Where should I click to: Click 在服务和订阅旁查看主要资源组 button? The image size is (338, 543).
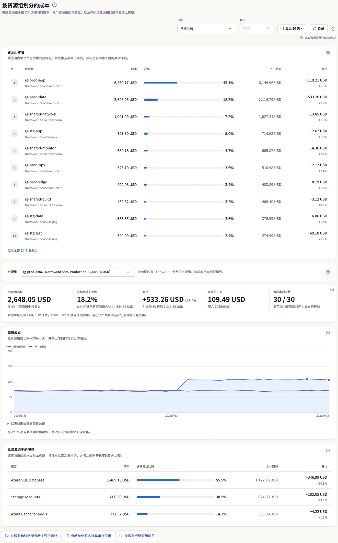[31, 536]
